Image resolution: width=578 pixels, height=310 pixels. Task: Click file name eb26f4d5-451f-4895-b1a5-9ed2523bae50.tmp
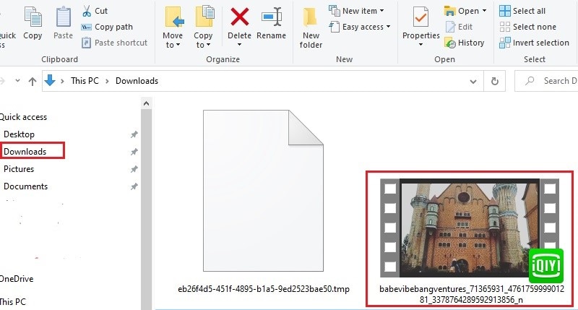pos(264,289)
